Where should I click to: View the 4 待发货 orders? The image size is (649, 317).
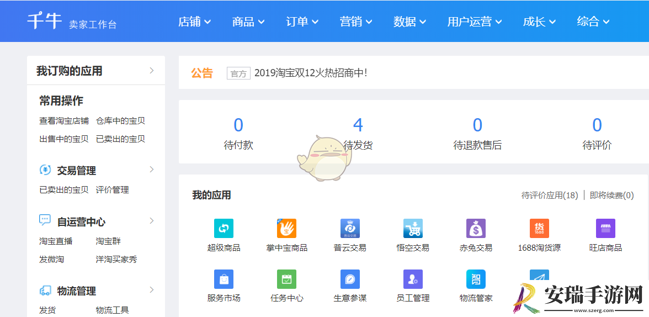pyautogui.click(x=358, y=134)
